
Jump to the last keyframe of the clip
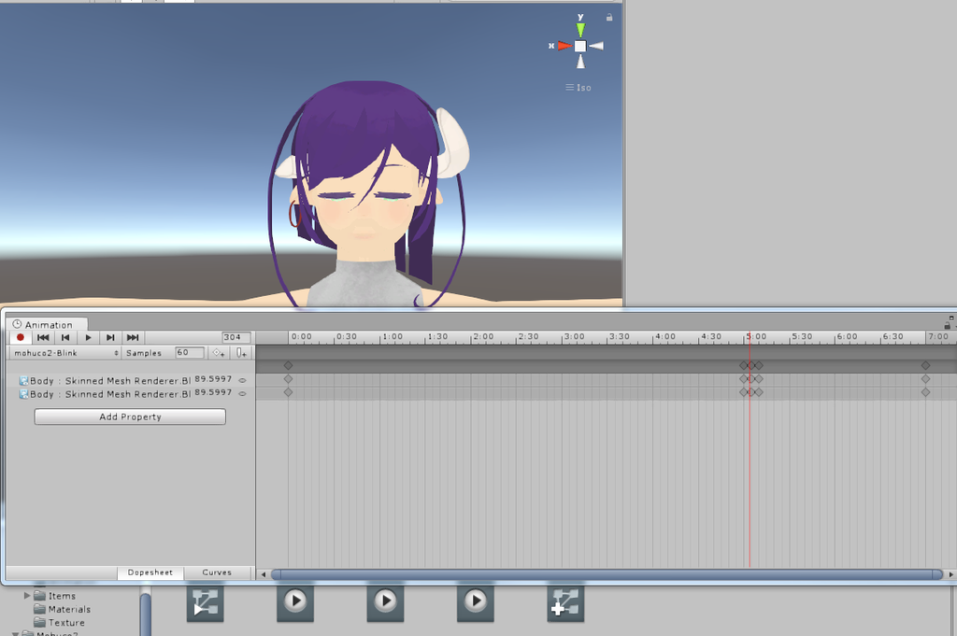pyautogui.click(x=133, y=337)
